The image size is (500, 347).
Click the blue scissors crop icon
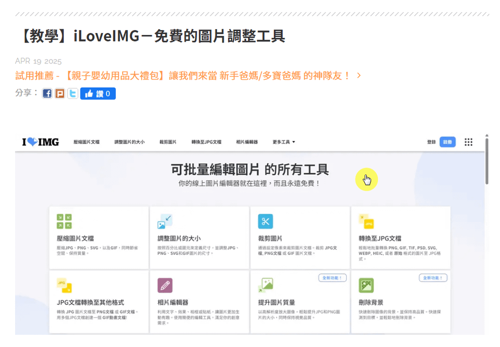pyautogui.click(x=265, y=222)
